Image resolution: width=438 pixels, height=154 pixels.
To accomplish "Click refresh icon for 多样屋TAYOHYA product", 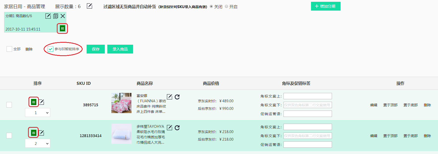I will coord(177,128).
